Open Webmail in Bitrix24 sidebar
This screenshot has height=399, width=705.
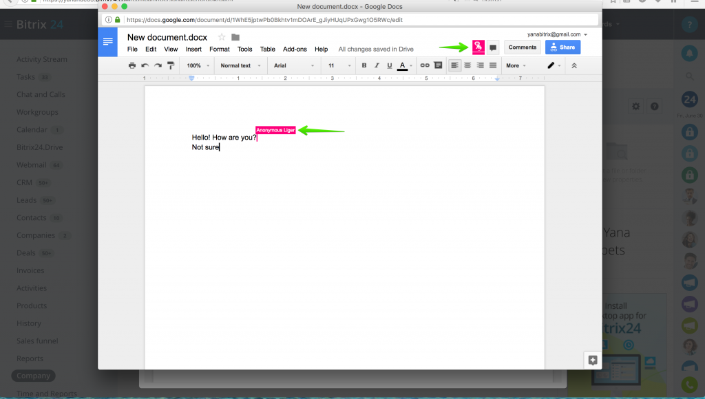[32, 165]
